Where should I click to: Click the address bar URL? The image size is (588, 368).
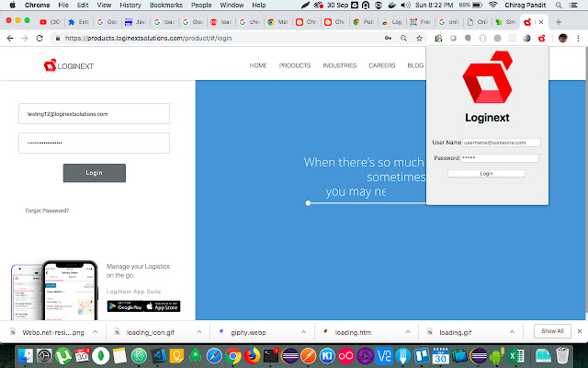[148, 39]
